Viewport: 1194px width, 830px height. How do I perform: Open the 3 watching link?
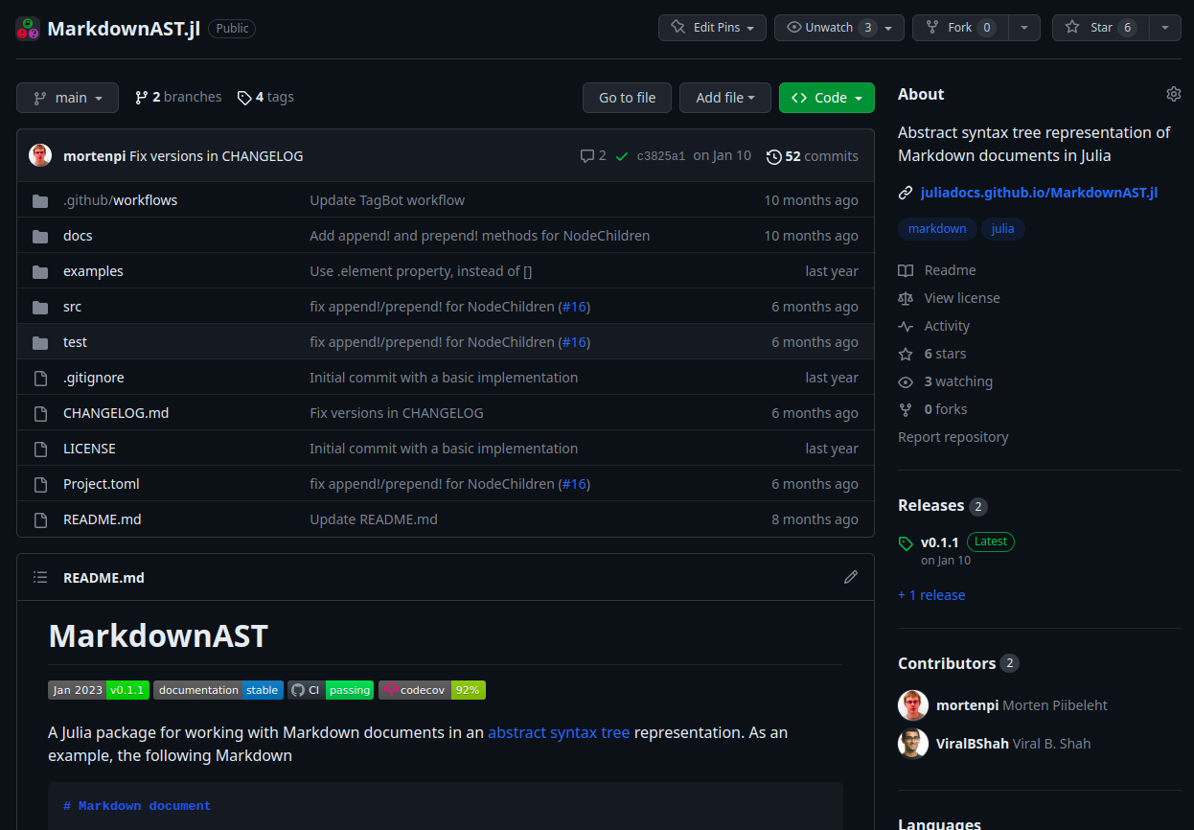tap(946, 381)
